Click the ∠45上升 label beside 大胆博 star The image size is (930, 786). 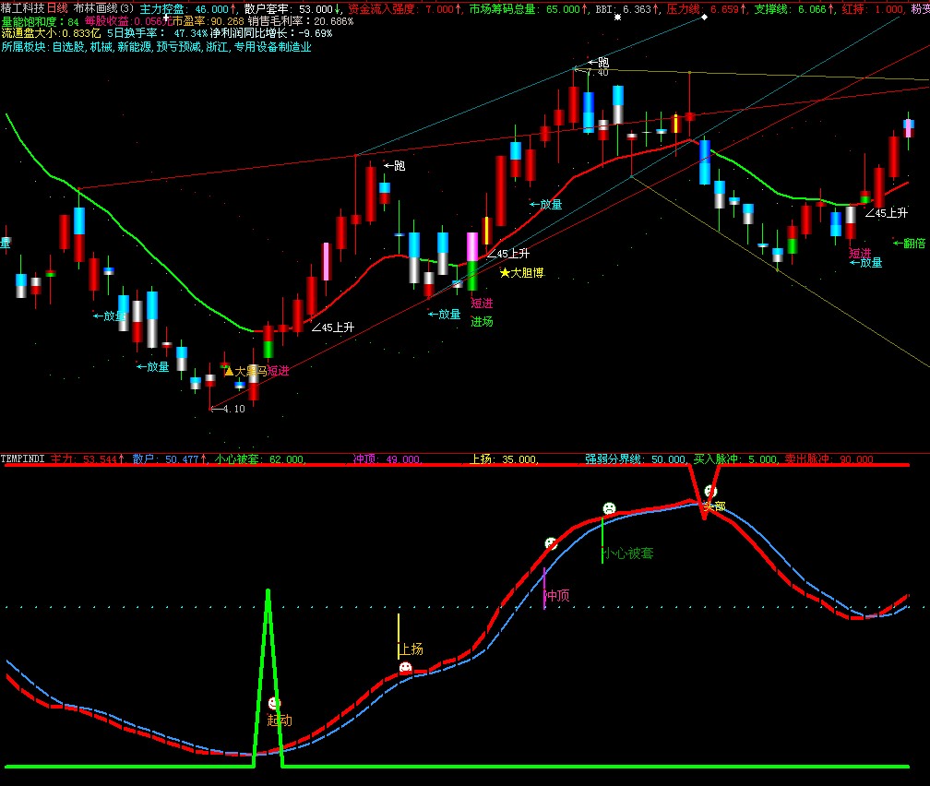coord(507,254)
